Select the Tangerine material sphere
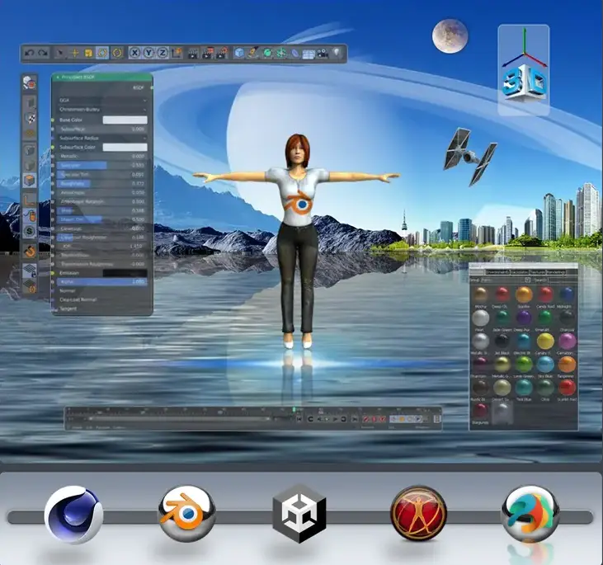This screenshot has width=603, height=565. pyautogui.click(x=567, y=365)
